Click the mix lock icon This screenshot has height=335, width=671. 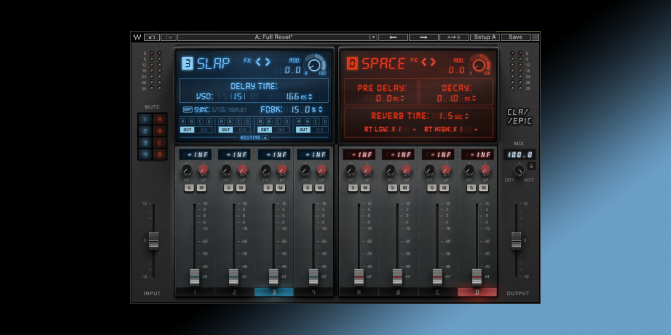point(532,166)
